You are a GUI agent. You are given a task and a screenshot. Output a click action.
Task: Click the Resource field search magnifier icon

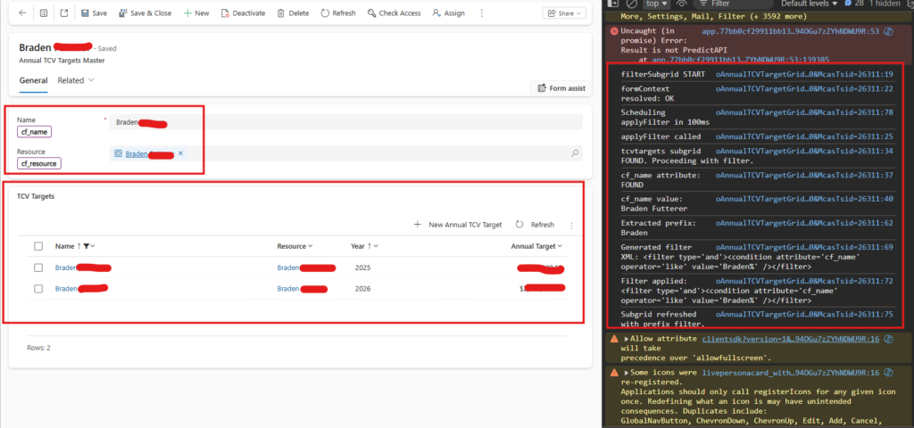(x=574, y=154)
